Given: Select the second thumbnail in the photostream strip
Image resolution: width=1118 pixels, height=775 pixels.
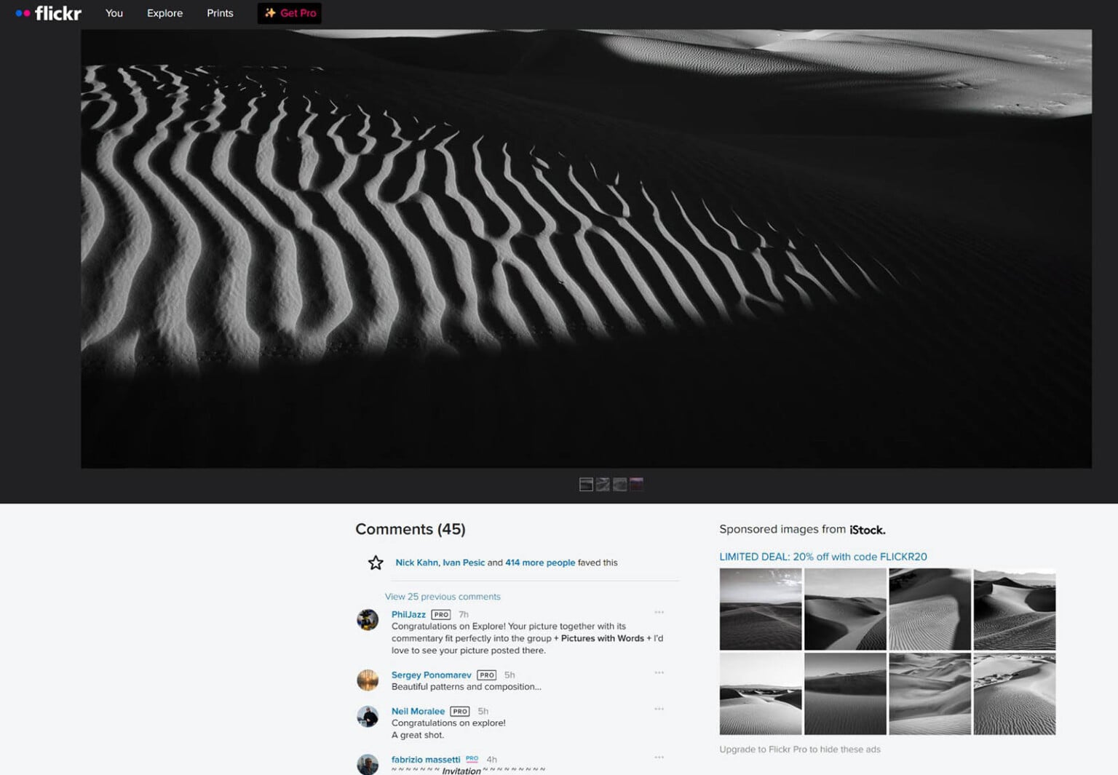Looking at the screenshot, I should (603, 485).
